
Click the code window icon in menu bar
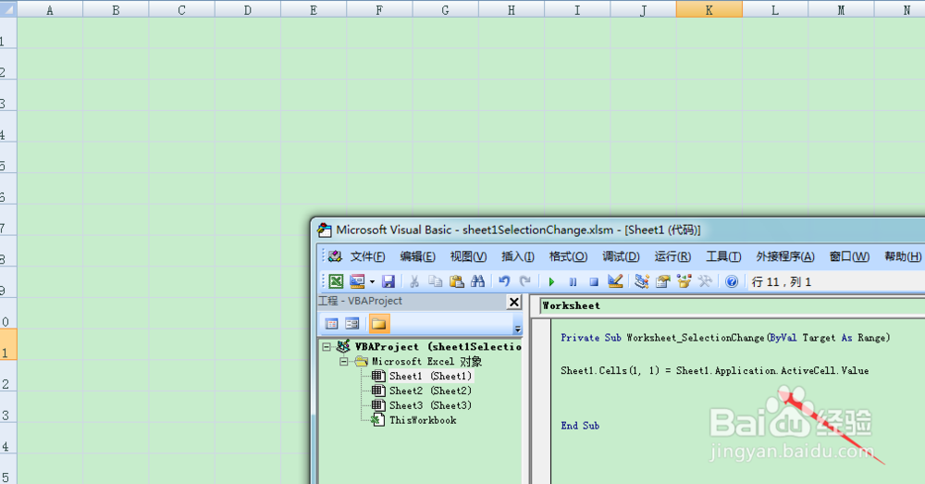pyautogui.click(x=335, y=256)
